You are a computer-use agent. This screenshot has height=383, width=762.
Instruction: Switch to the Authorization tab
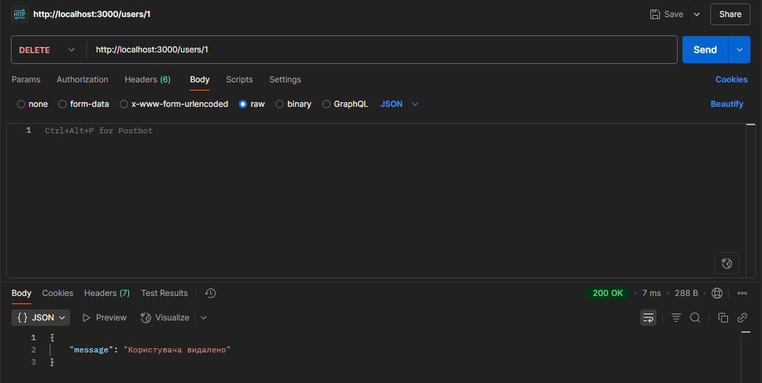coord(82,80)
